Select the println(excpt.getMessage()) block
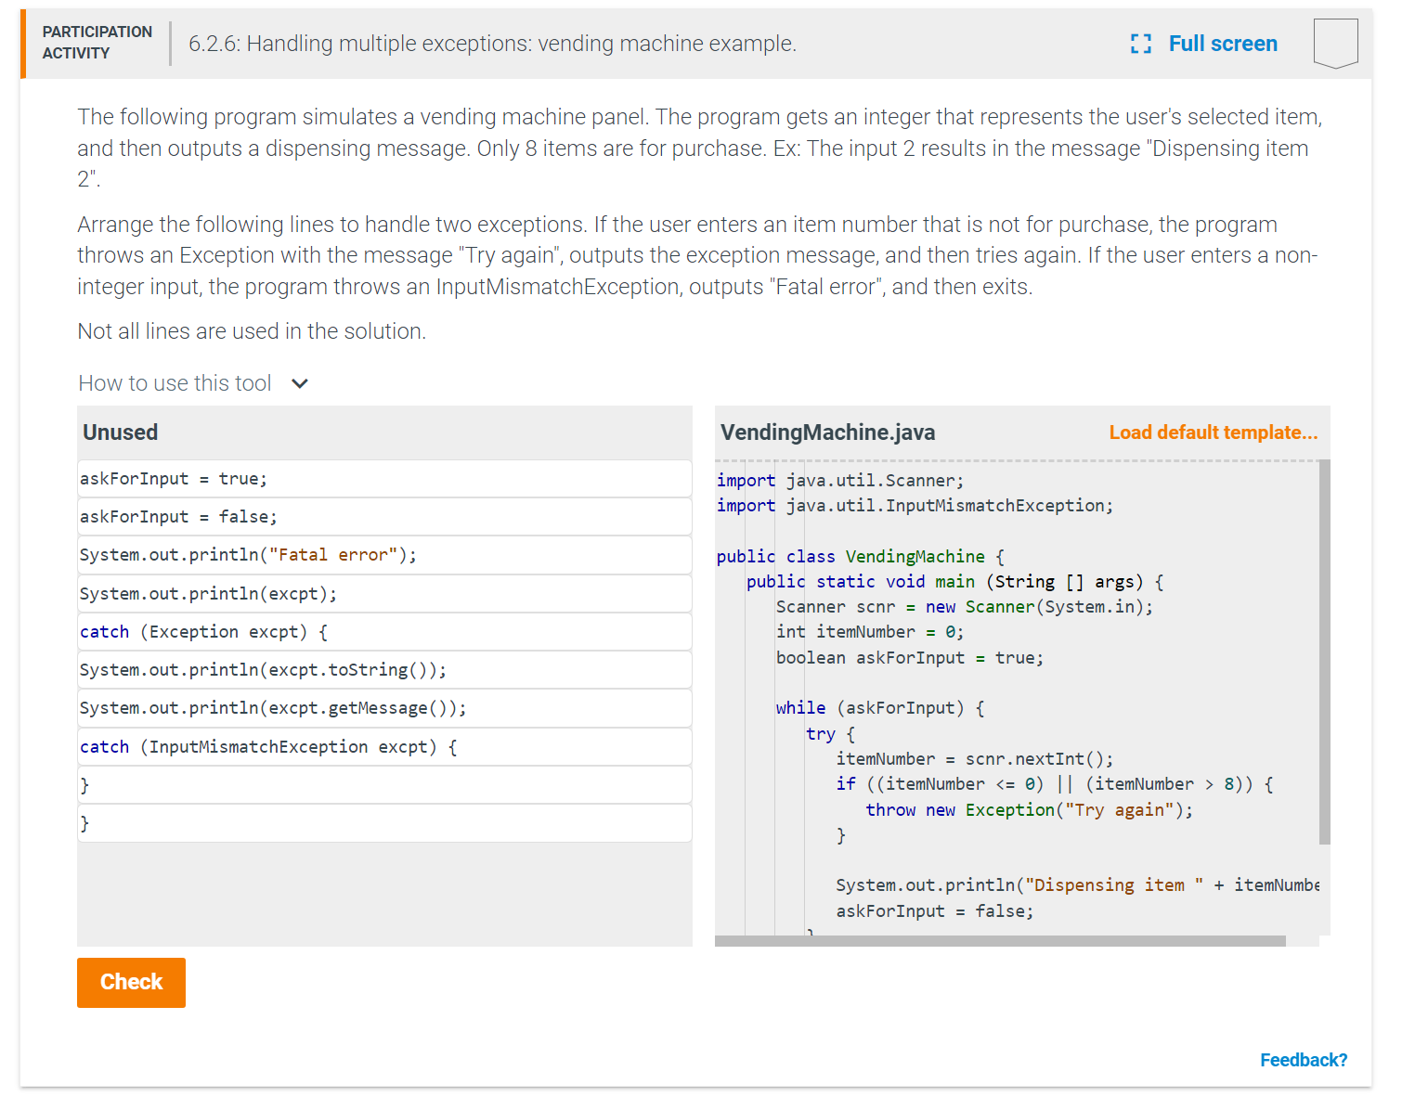This screenshot has height=1097, width=1402. [384, 708]
